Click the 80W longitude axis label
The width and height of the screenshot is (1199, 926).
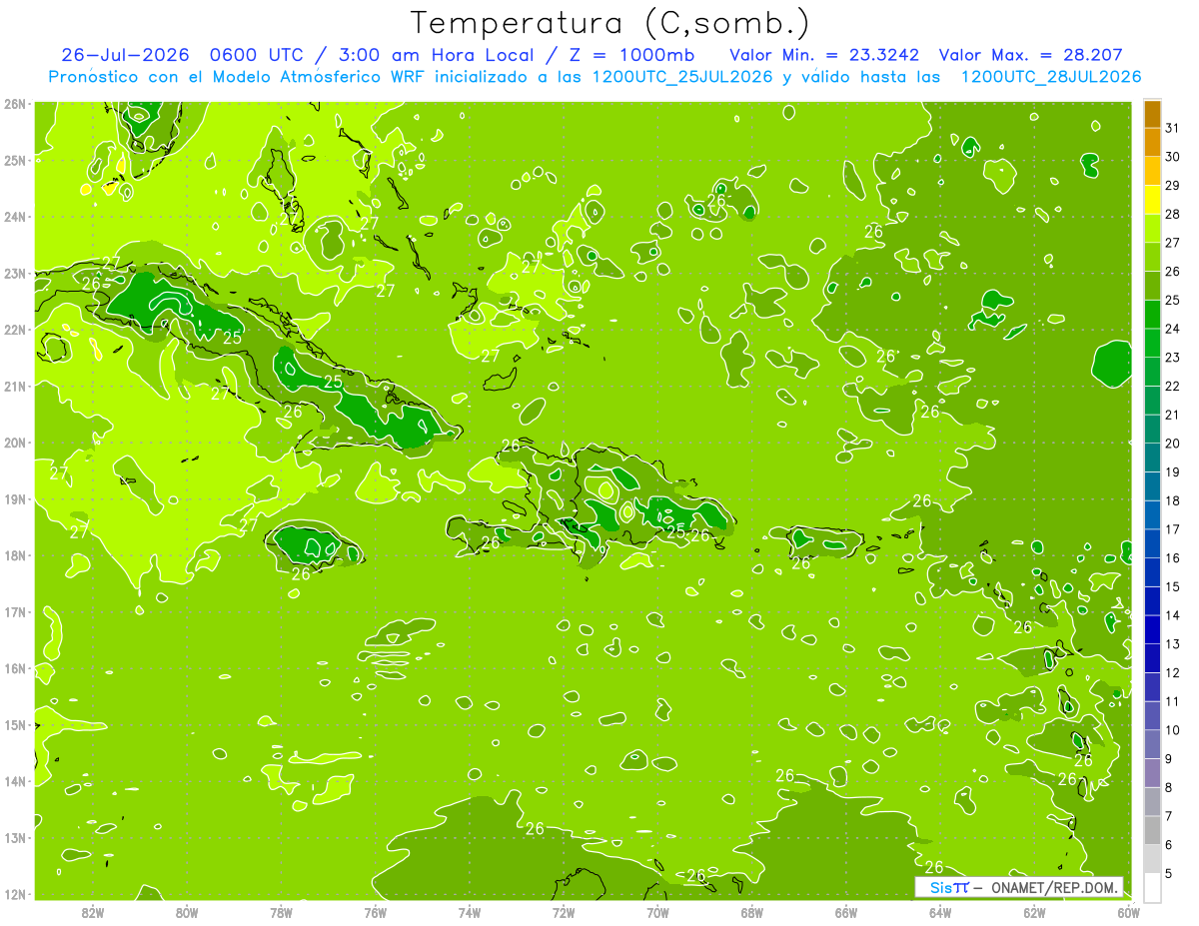187,912
